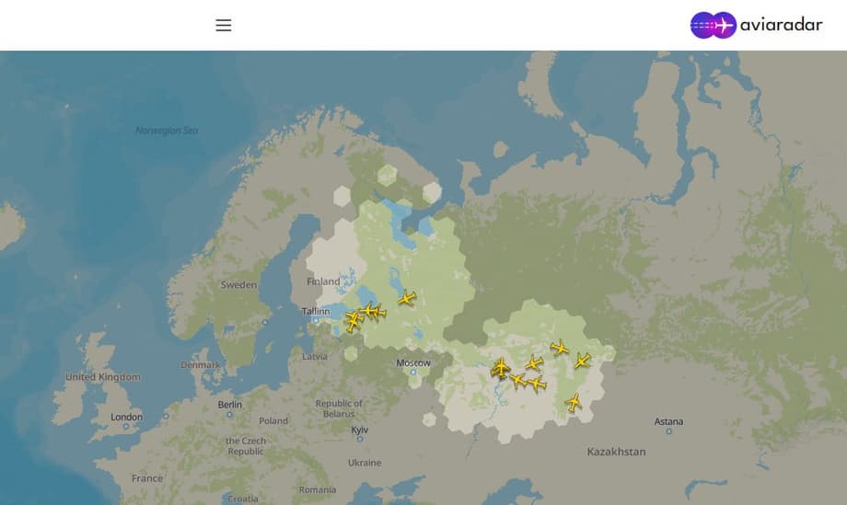
Task: Click the Finland country label
Action: (x=323, y=281)
